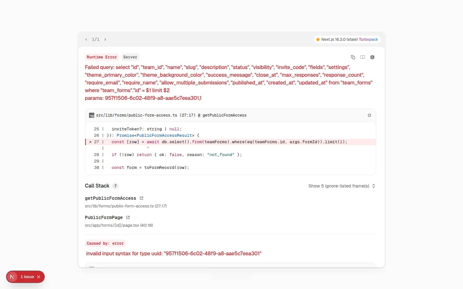Click highlighted code line 27
The width and height of the screenshot is (463, 289).
point(231,142)
